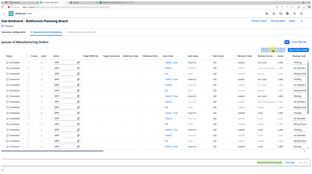
Task: Tick the Create checkbox for SG001 level 2 row
Action: point(29,68)
